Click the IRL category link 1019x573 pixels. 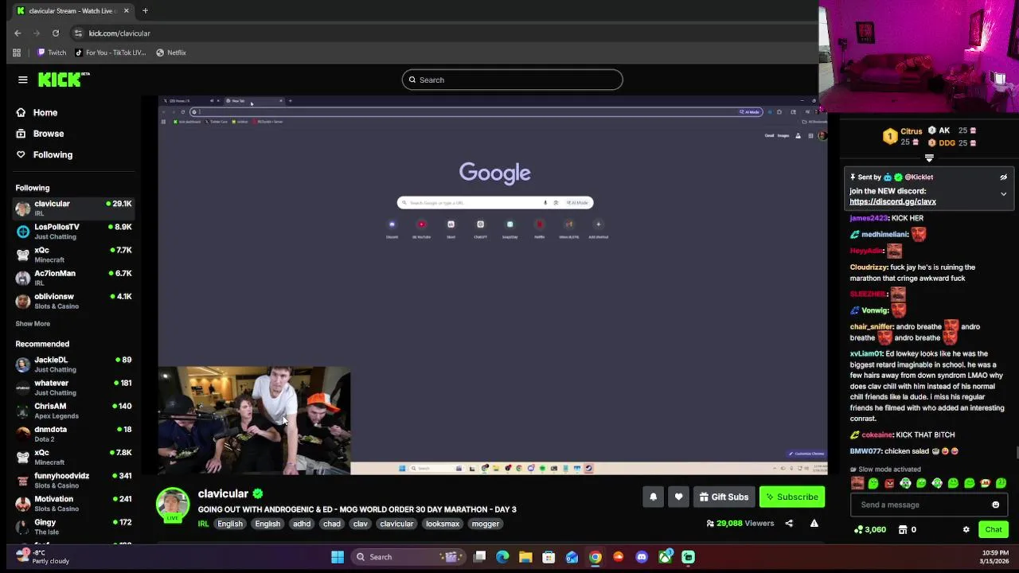point(203,524)
